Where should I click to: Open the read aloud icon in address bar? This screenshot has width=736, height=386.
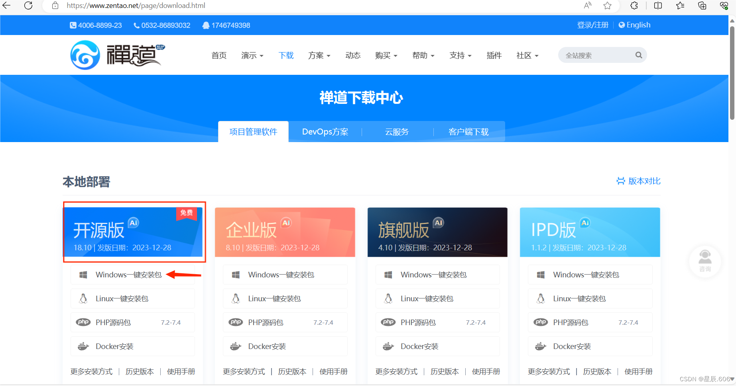(587, 6)
